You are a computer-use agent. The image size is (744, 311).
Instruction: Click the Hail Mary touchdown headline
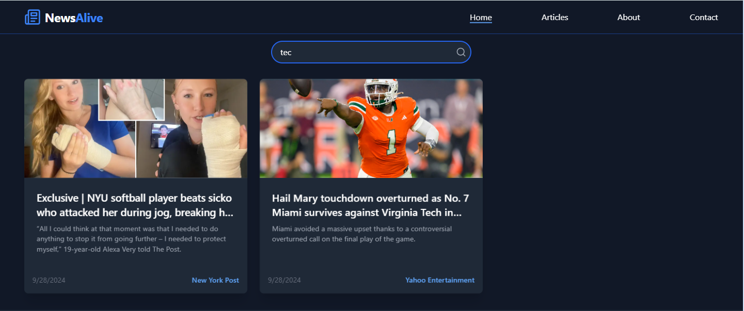pos(371,205)
